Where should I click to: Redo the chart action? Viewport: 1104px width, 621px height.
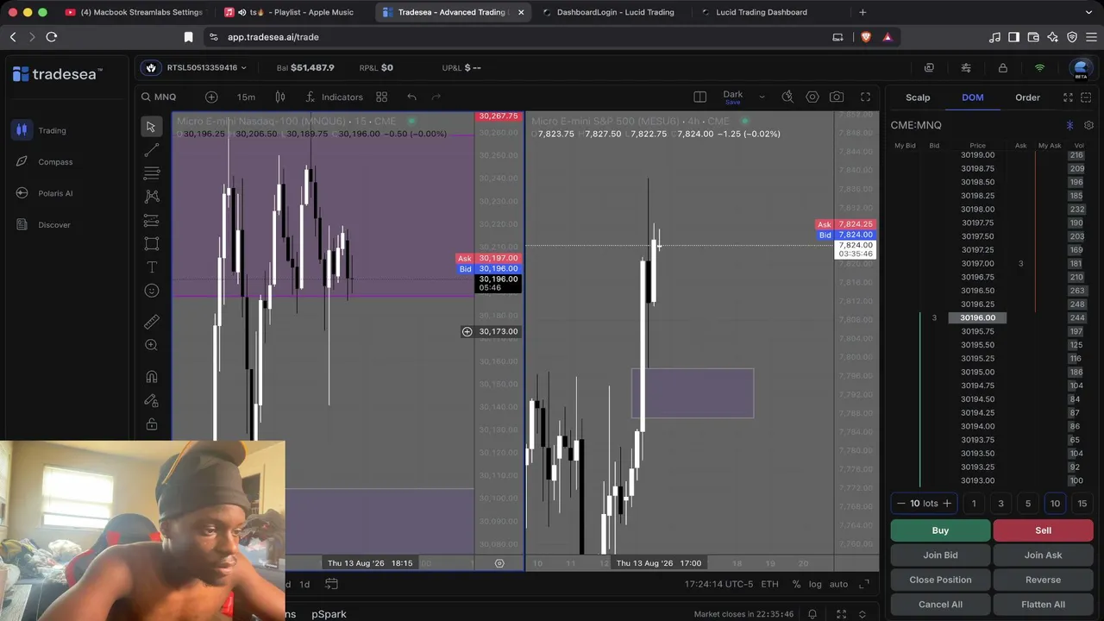tap(436, 97)
